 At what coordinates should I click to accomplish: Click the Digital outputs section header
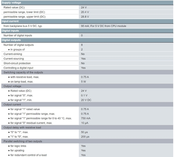[87, 40]
